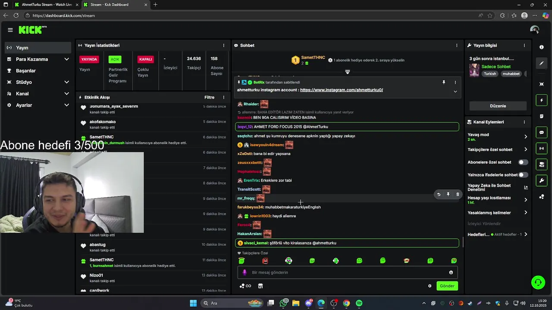Toggle Yalnızca ifadelerle sohbet switch

(523, 175)
